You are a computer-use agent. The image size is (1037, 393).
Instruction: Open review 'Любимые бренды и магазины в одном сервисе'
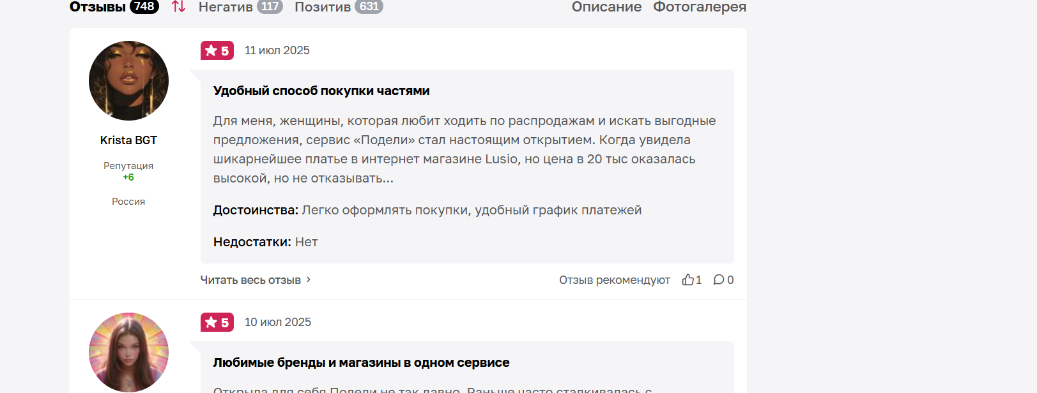[x=362, y=362]
